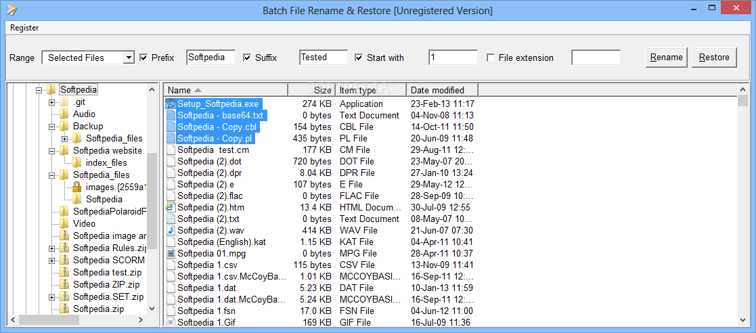Click the Softpedia 1.Gif image icon
Screen dimensions: 756x333
click(x=171, y=322)
